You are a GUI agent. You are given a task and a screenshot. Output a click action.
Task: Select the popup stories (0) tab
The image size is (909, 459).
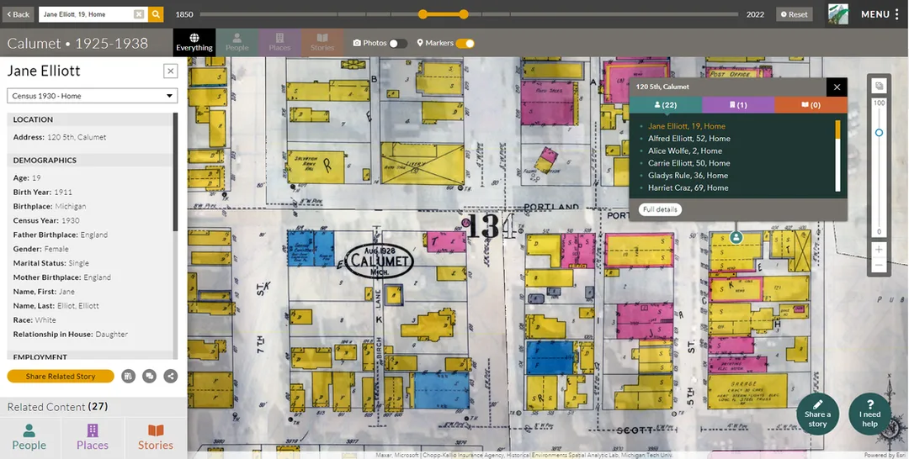tap(811, 105)
